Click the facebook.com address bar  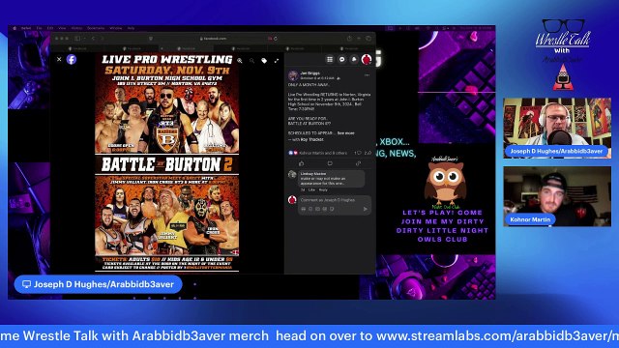coord(213,39)
